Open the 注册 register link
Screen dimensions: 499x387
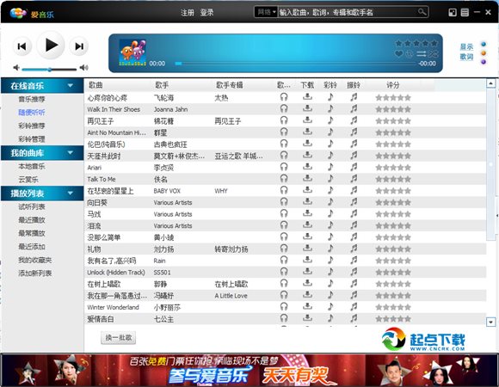tap(188, 13)
